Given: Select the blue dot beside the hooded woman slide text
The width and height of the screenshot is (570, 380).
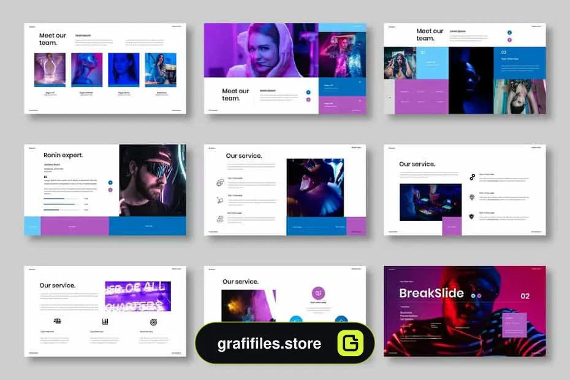Looking at the screenshot, I should click(x=308, y=92).
